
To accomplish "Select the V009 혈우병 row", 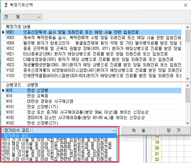I will [x=77, y=43].
